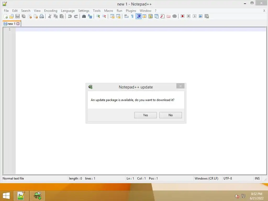Click the 'Windows (CR LF)' status bar entry
268x201 pixels.
pos(206,178)
